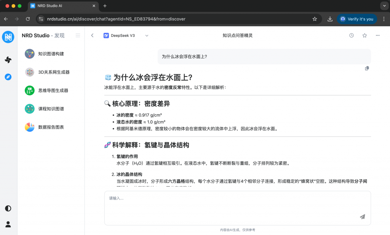Toggle dark/light theme icon
Viewport: 390px width, 235px height.
click(x=8, y=208)
